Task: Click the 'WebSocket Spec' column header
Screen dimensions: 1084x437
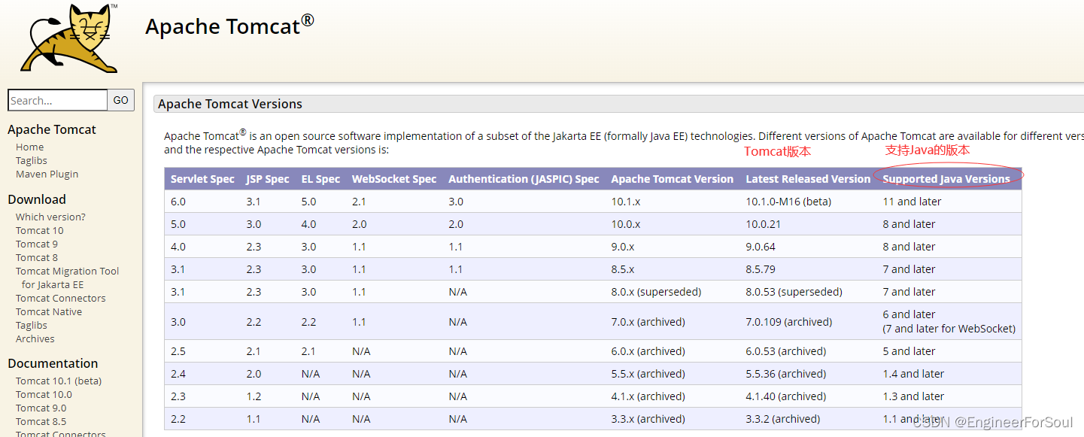Action: click(394, 179)
